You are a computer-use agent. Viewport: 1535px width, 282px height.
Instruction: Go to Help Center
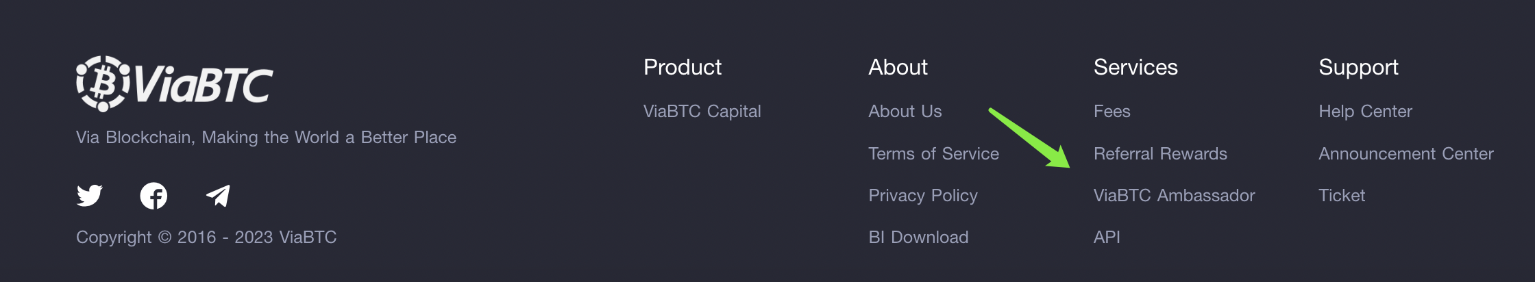click(x=1365, y=112)
